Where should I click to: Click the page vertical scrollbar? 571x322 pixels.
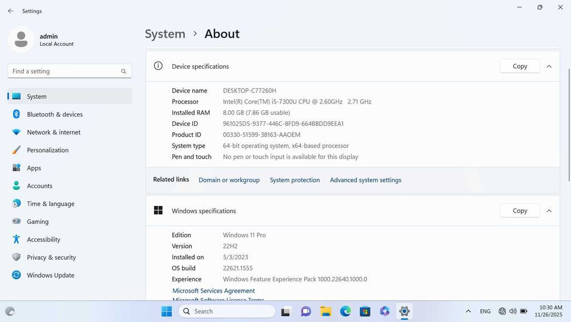coord(569,125)
